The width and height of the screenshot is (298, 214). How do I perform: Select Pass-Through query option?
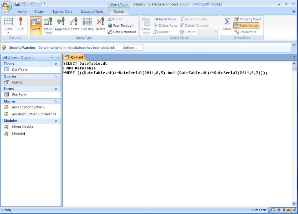coord(121,26)
